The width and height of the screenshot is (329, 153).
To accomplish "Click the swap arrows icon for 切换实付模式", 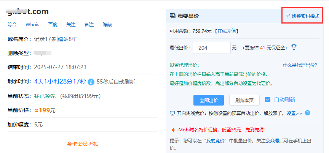I will (288, 16).
